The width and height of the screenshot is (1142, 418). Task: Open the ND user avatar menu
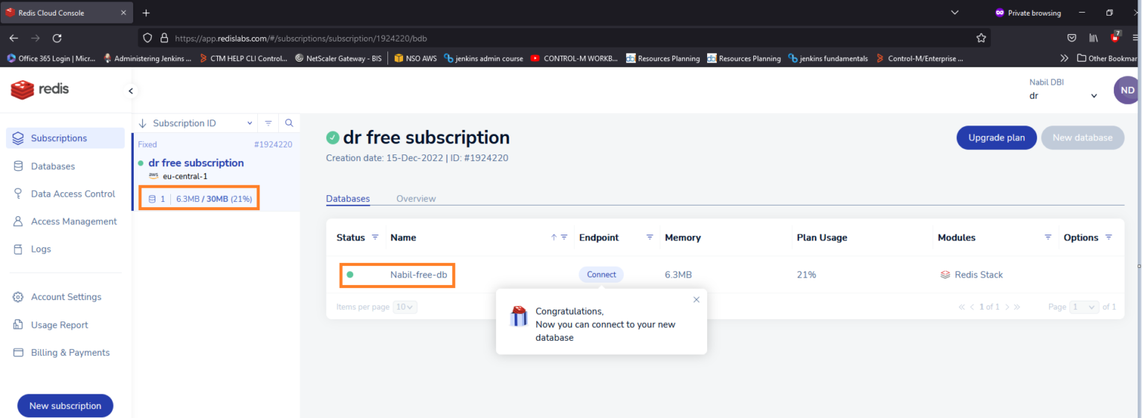coord(1126,90)
